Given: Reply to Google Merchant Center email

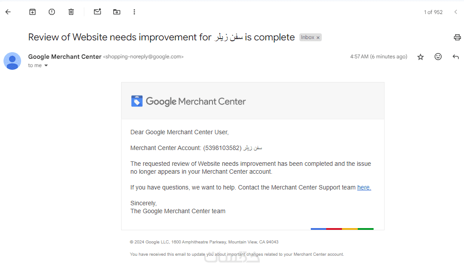Looking at the screenshot, I should point(456,57).
